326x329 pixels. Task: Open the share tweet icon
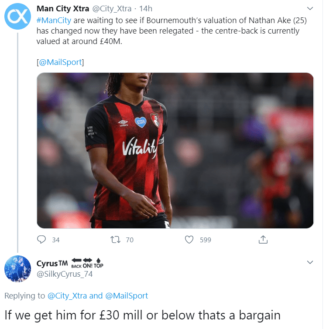[x=263, y=239]
